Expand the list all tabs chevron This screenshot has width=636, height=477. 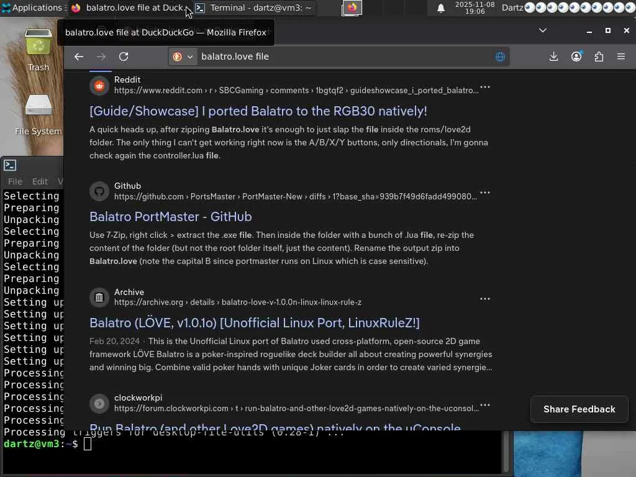[543, 30]
